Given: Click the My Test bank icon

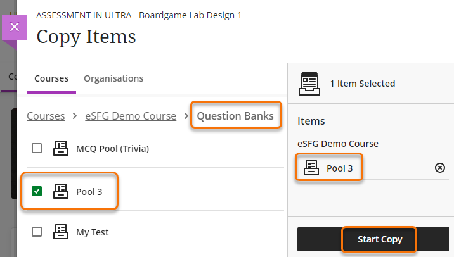Looking at the screenshot, I should pos(61,232).
